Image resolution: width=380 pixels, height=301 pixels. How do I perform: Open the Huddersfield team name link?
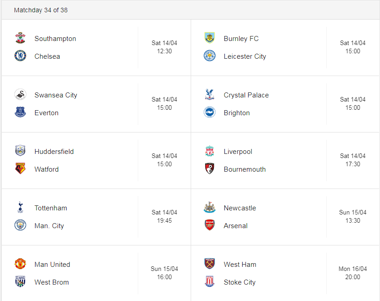54,152
